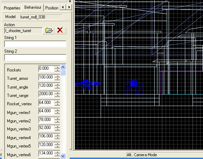The image size is (203, 159).
Task: Click the Mgun_vertex6 value field
Action: pos(46,153)
